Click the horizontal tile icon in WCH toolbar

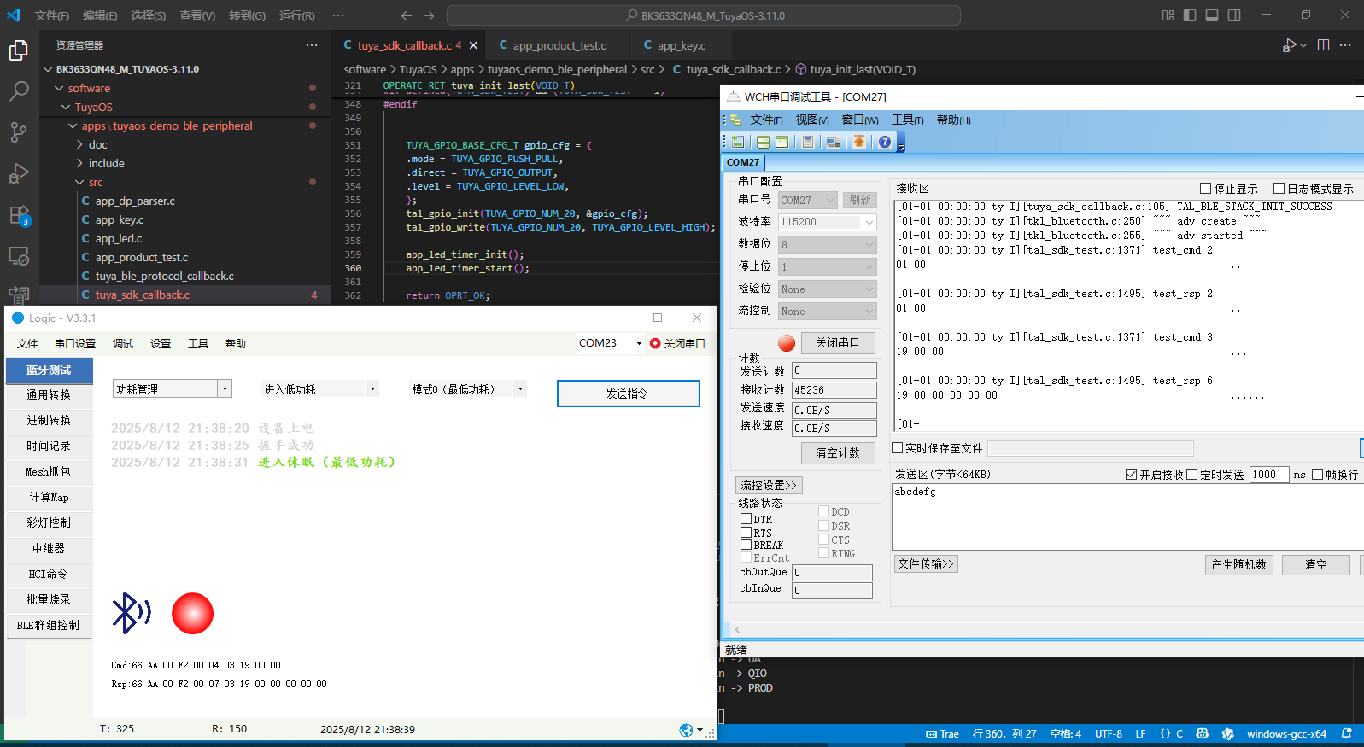(763, 142)
